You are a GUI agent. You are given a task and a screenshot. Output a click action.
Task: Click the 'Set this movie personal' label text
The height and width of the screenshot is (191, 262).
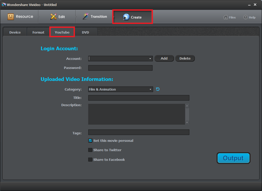pos(113,141)
